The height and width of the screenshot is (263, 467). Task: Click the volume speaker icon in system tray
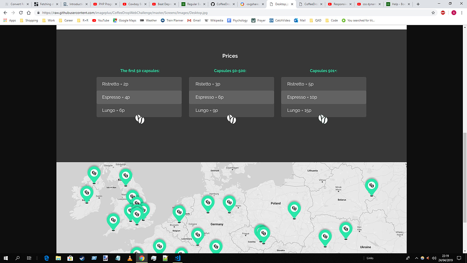[435, 258]
